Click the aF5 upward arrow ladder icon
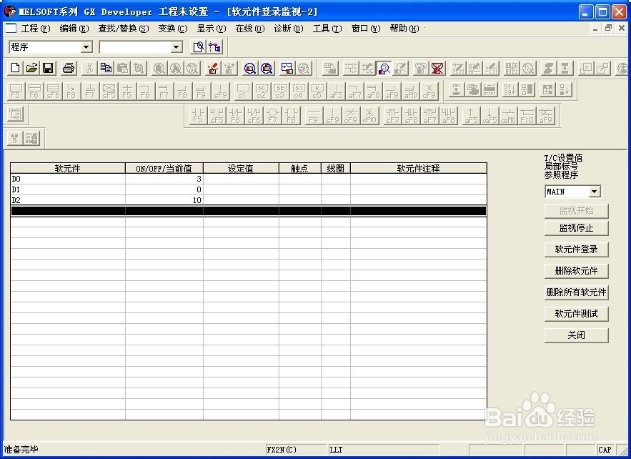 click(470, 116)
